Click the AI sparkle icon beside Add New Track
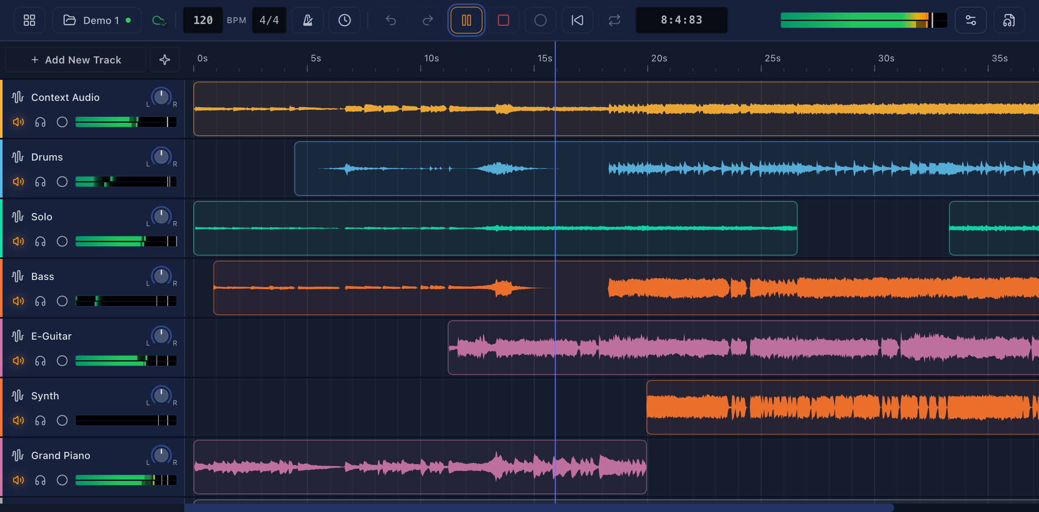 click(165, 60)
